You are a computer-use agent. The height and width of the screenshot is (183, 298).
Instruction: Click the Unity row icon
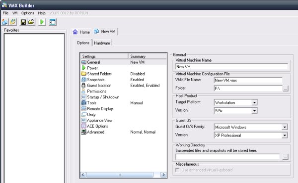[x=83, y=114]
